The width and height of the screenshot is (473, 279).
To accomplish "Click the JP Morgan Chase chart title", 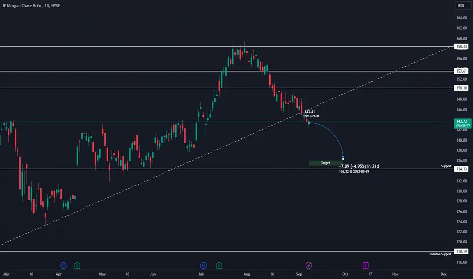I will coord(31,6).
